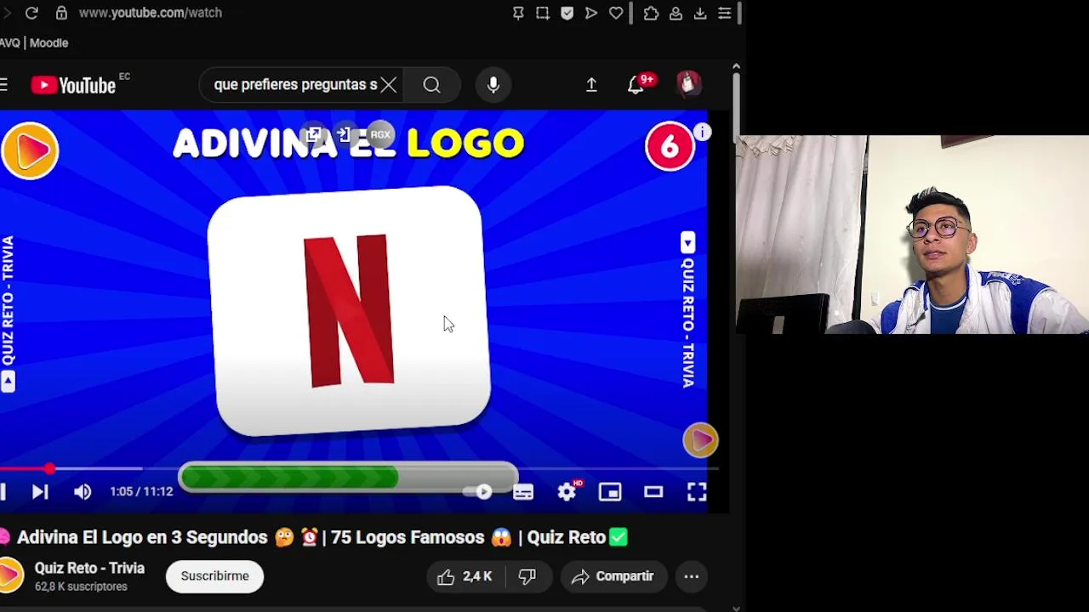Click the Quiz Reto channel avatar

10,575
